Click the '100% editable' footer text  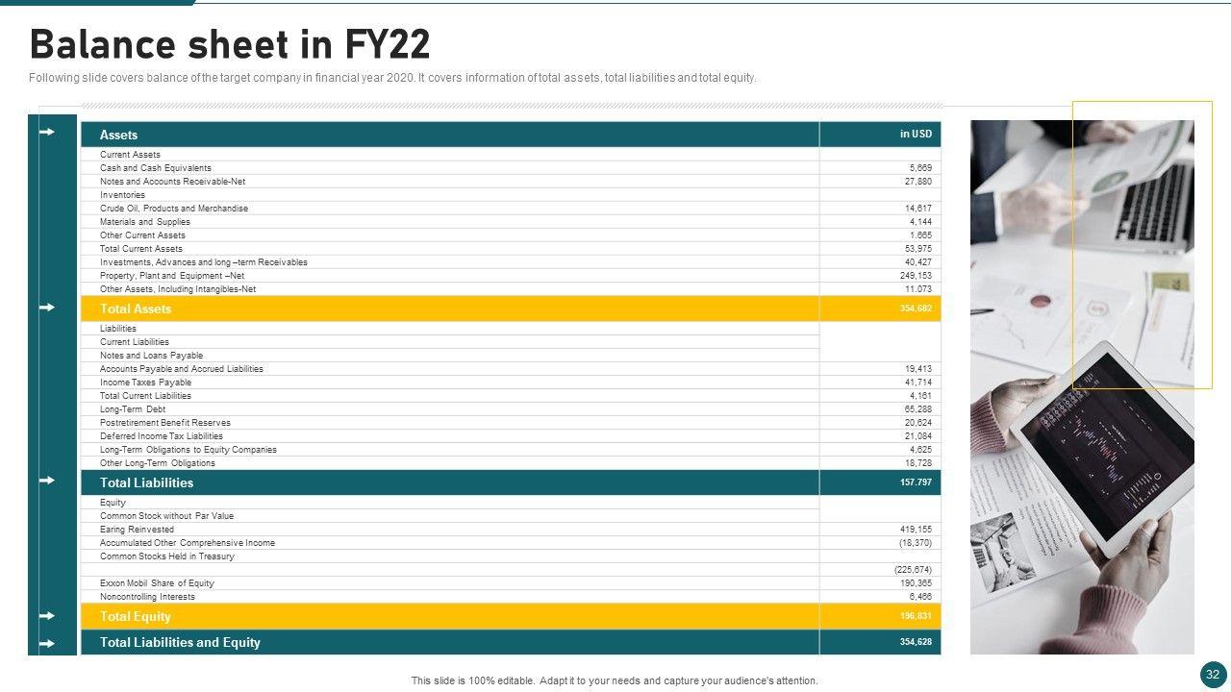pyautogui.click(x=615, y=680)
